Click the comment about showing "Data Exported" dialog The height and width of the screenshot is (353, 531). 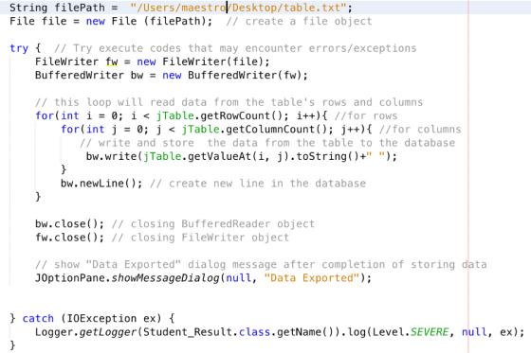261,264
